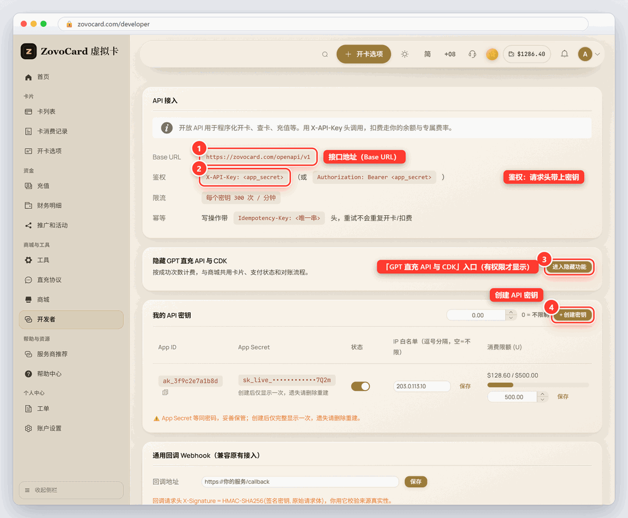Screen dimensions: 628x518
Task: Click the search magnifier icon in top bar
Action: point(325,54)
